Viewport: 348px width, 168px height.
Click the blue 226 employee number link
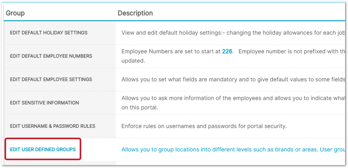[x=227, y=51]
